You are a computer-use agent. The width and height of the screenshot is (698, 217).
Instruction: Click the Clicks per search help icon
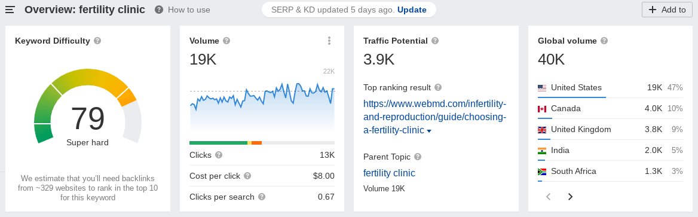coord(262,197)
